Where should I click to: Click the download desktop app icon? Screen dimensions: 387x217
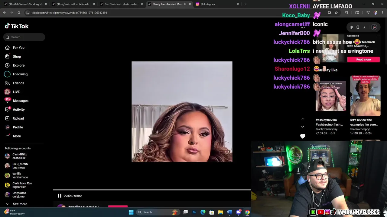(x=364, y=27)
